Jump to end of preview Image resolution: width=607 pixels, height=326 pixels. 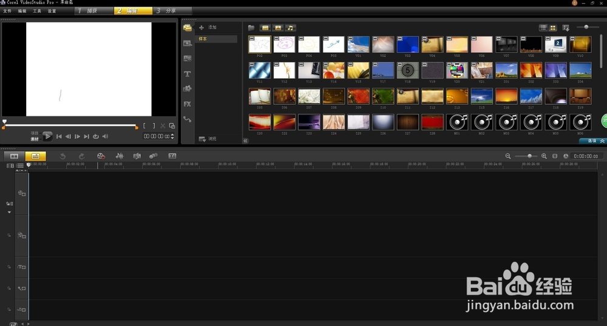pyautogui.click(x=86, y=136)
